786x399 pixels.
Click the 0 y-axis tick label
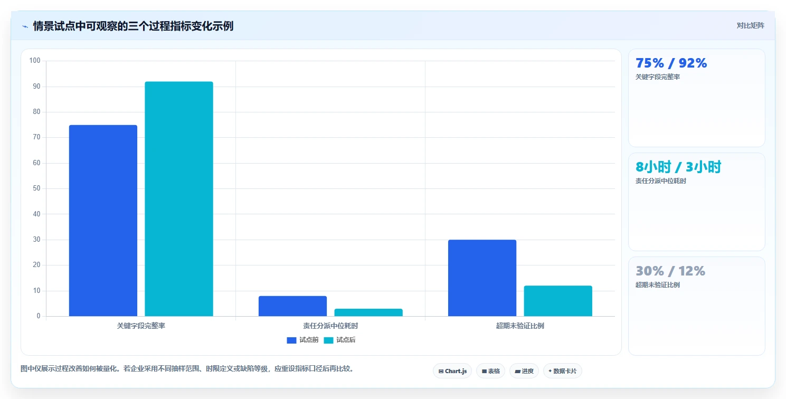pyautogui.click(x=39, y=316)
